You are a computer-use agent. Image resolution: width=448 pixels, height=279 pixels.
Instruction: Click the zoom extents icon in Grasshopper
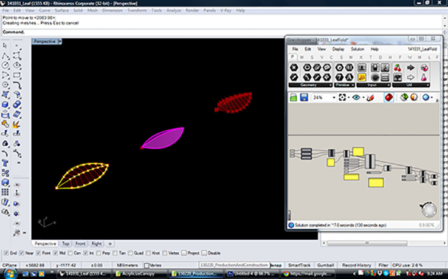click(342, 97)
